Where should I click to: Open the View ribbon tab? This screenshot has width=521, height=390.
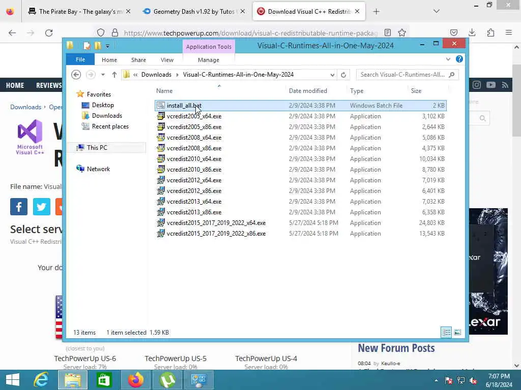click(167, 60)
